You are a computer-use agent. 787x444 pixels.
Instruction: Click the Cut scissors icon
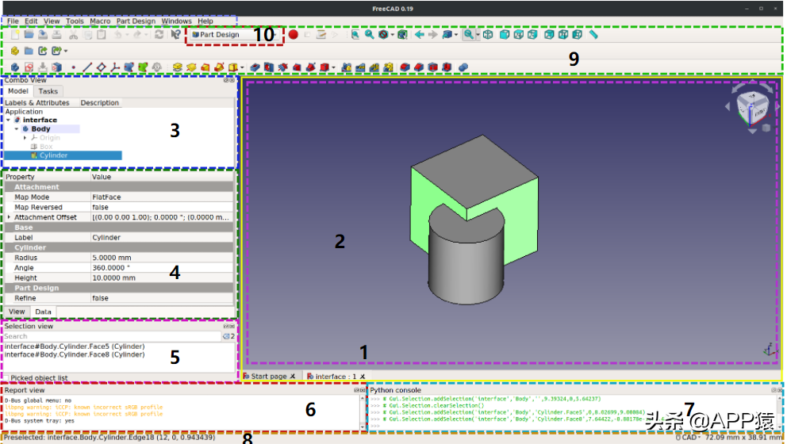73,35
